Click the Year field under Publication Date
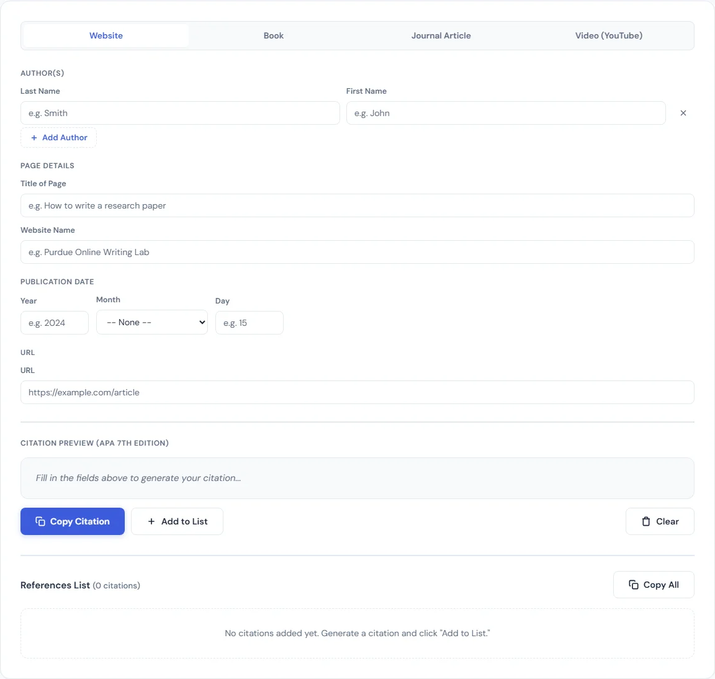Screen dimensions: 715x679 (x=54, y=322)
